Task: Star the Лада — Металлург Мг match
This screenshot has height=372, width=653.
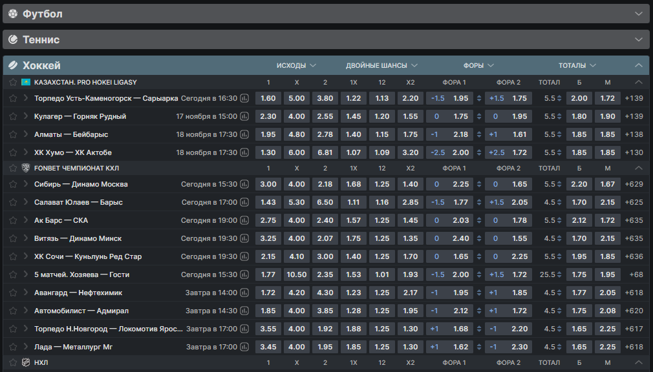Action: click(13, 347)
